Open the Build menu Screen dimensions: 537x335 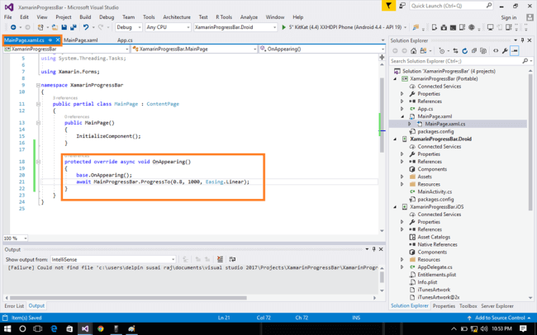[x=85, y=16]
